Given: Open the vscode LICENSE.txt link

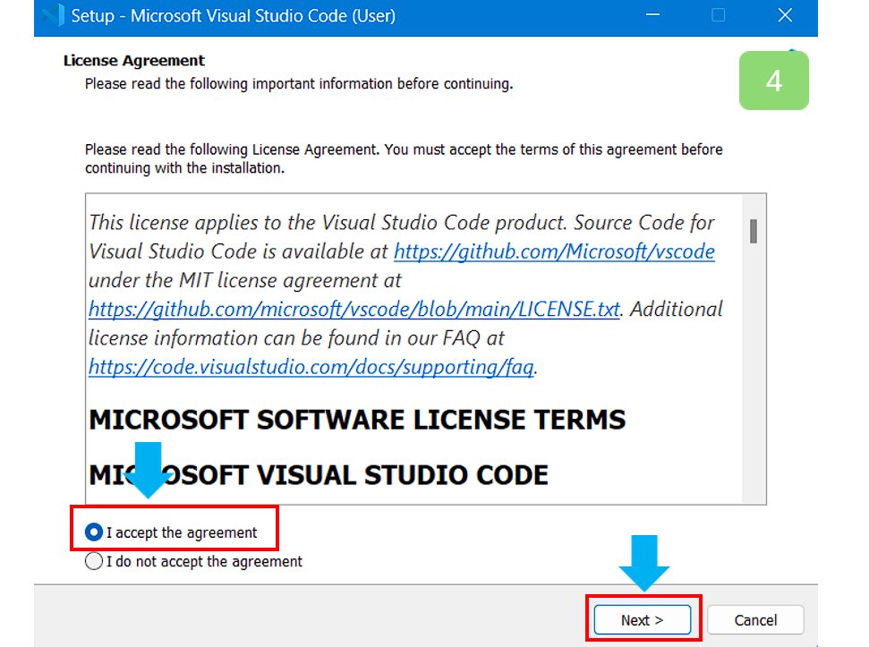Looking at the screenshot, I should (354, 309).
